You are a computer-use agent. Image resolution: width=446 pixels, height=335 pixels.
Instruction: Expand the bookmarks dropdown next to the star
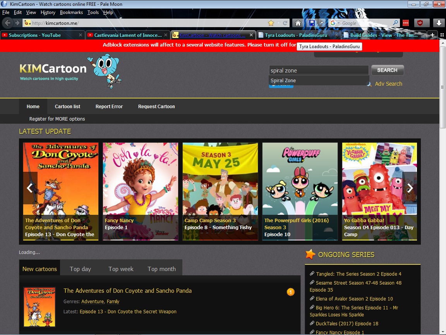tap(278, 23)
